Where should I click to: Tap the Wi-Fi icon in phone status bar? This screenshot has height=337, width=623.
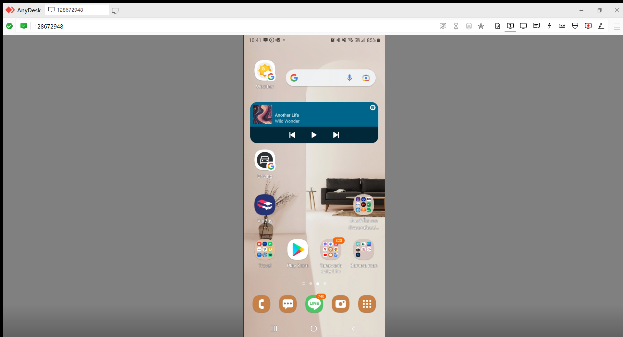350,40
